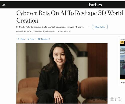Click the Comment label
This screenshot has height=104, width=125.
44,39
